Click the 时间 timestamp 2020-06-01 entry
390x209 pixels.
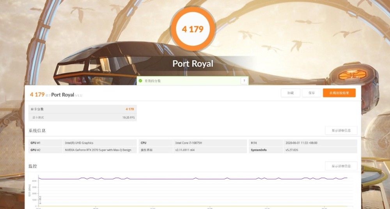click(x=303, y=143)
